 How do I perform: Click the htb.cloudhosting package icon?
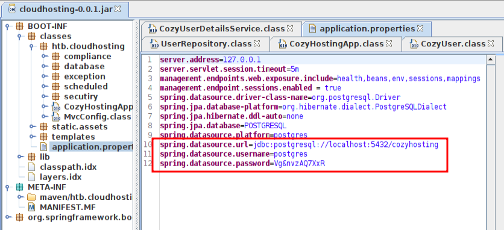pos(44,46)
